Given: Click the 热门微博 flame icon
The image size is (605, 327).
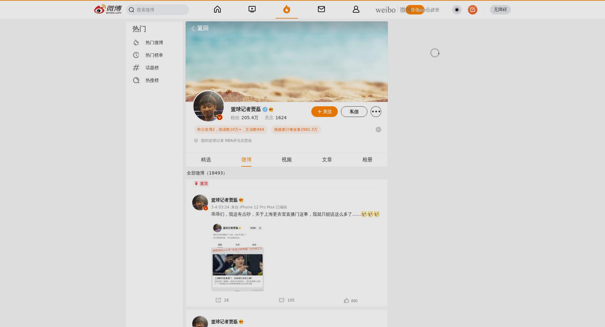Looking at the screenshot, I should pos(136,42).
